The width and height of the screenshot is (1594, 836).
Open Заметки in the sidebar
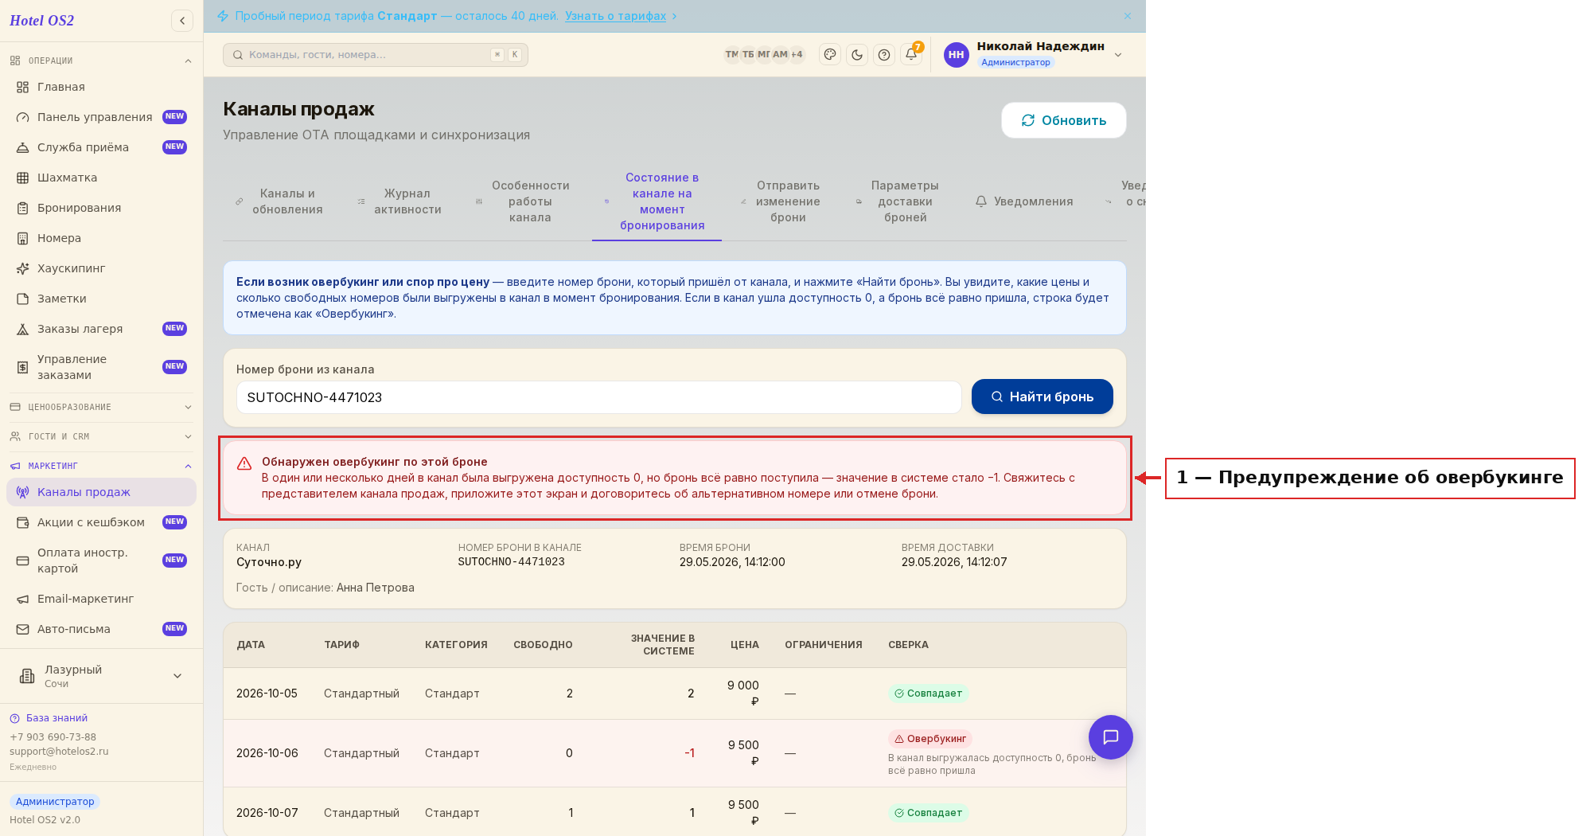(x=101, y=299)
